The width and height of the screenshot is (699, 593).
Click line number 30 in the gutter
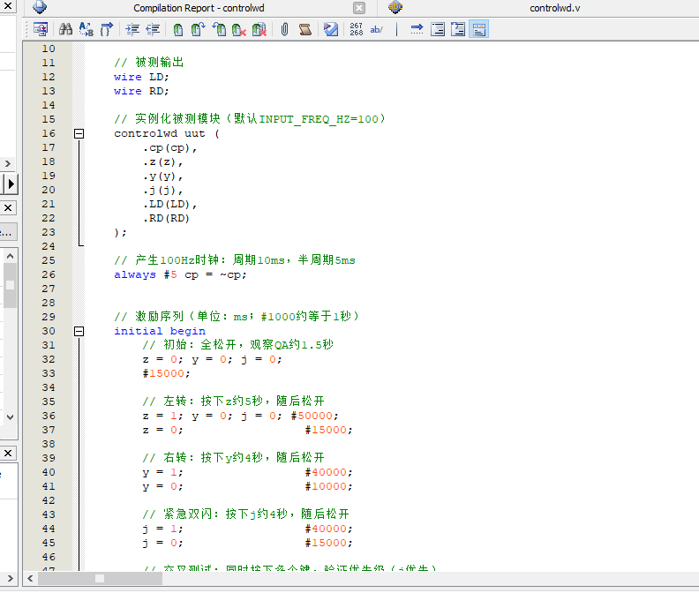[x=49, y=331]
